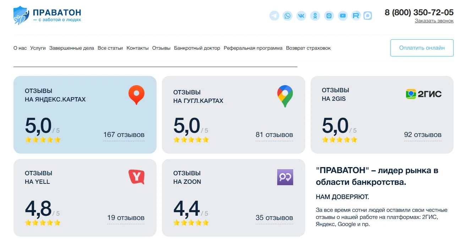Click the star rating on the Yandex card

[43, 140]
